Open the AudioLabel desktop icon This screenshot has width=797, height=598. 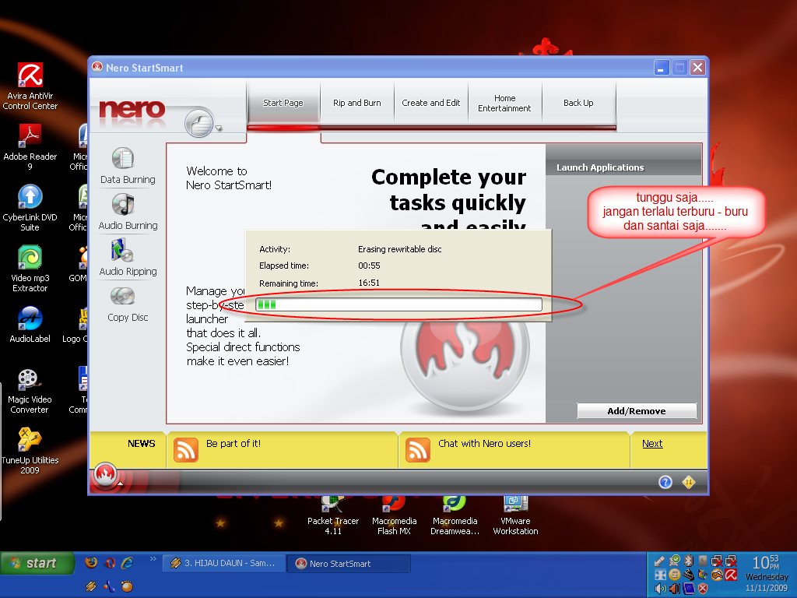[30, 325]
